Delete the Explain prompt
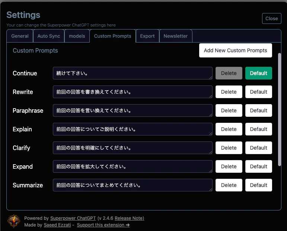Screen dimensions: 287x231 tap(229, 129)
